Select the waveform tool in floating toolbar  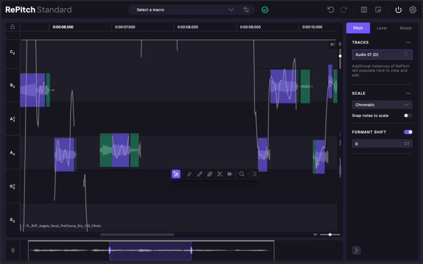(x=230, y=174)
